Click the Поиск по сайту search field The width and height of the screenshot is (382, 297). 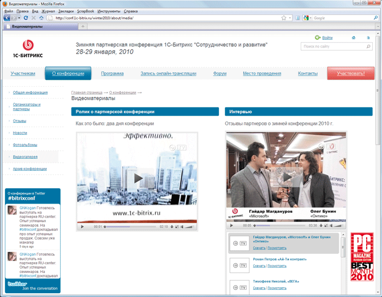pos(334,47)
